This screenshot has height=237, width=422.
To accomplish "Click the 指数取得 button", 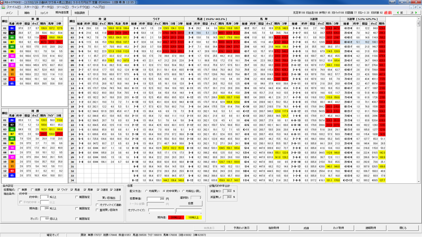I will coord(274,228).
